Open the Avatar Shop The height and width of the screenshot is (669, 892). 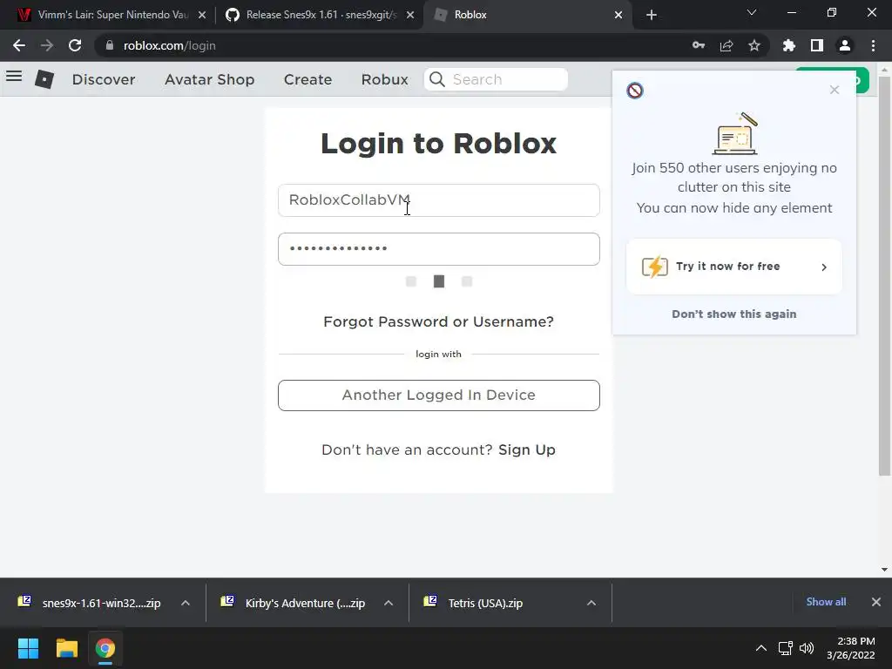tap(209, 79)
